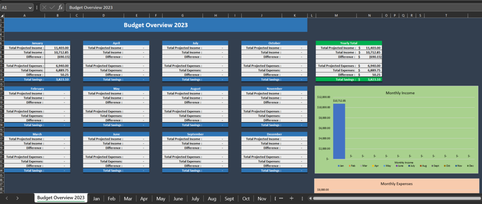Click the horizontal scrollbar at bottom

(x=396, y=198)
